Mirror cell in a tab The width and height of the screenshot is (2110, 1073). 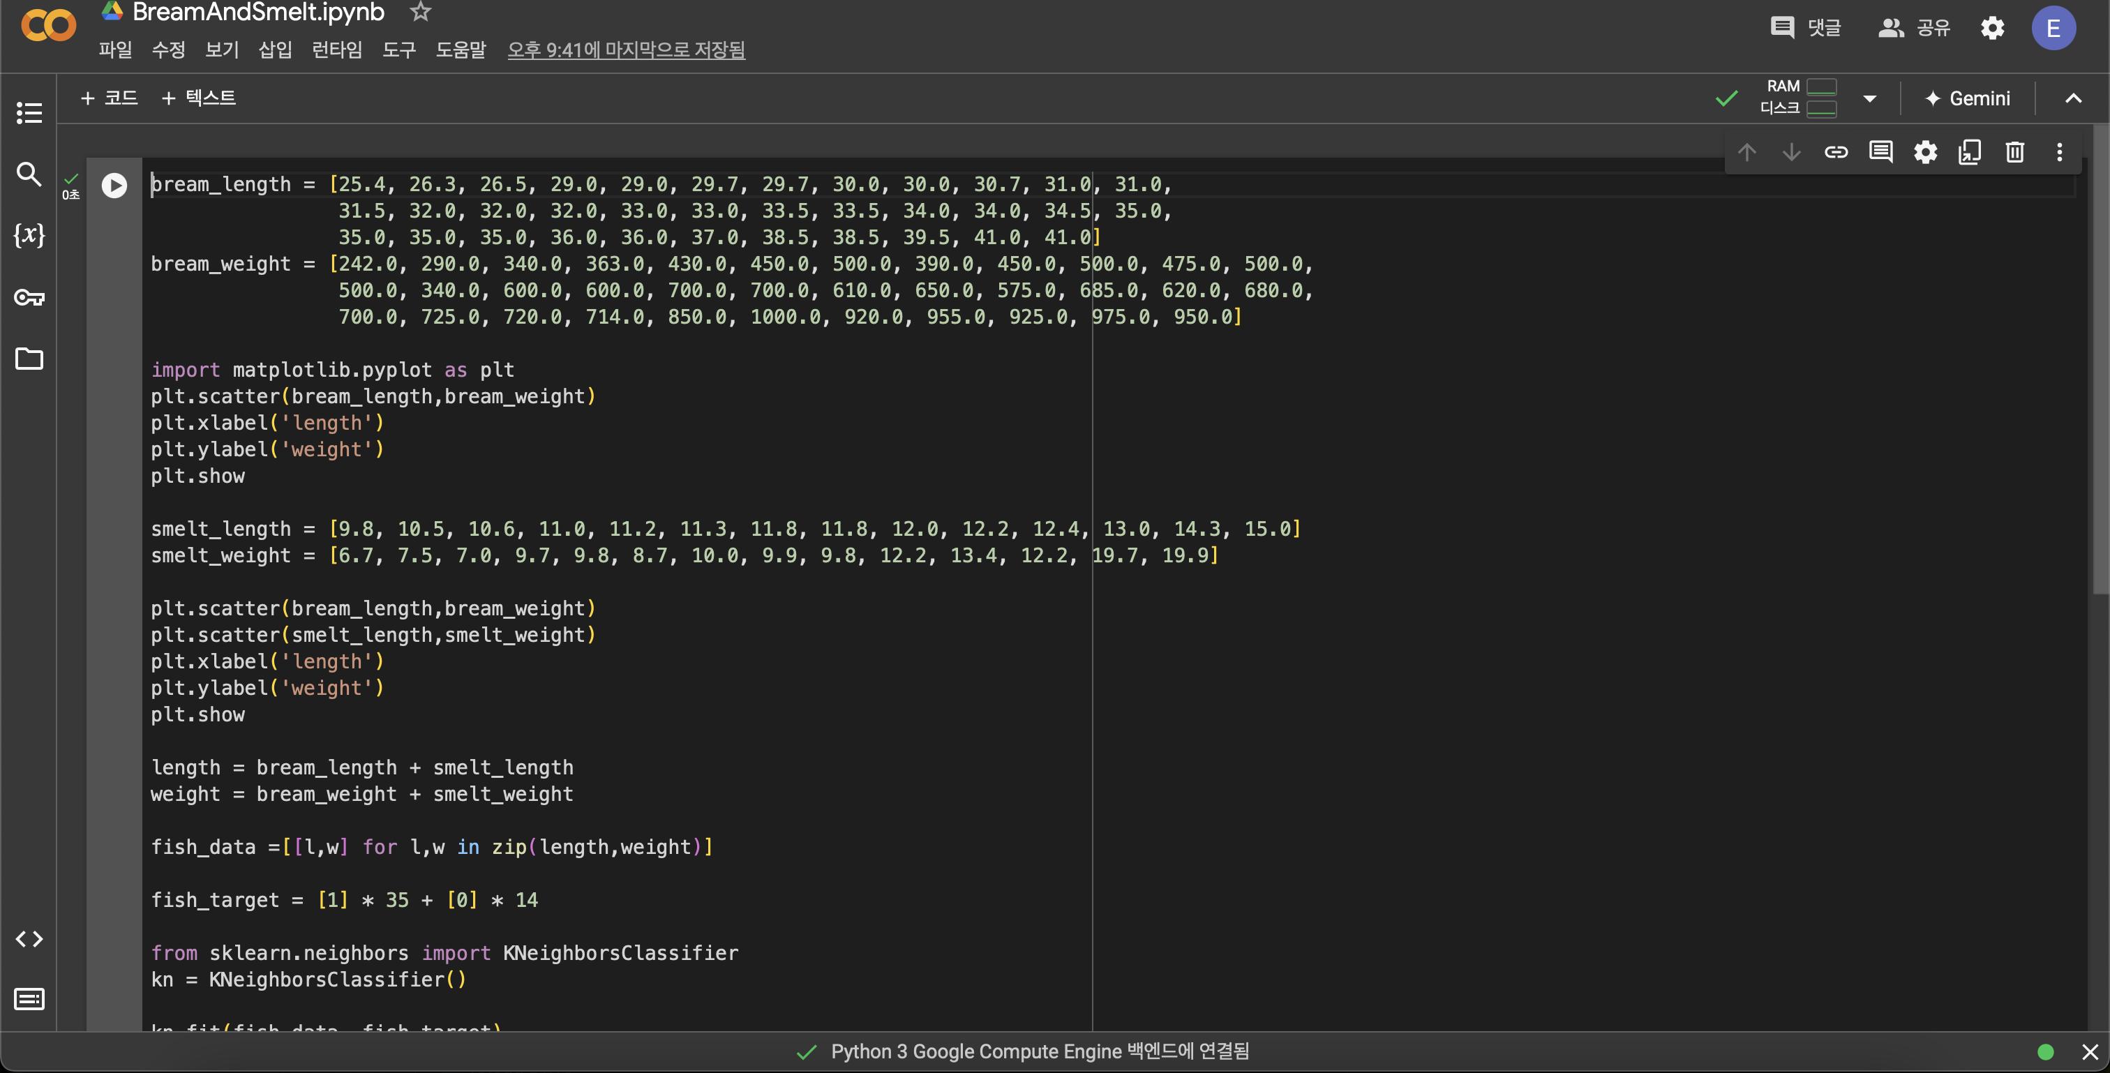(x=1969, y=152)
